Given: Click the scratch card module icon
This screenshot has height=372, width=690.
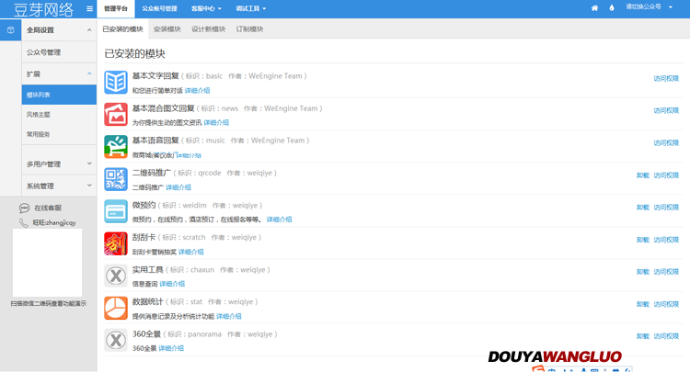Looking at the screenshot, I should point(116,243).
